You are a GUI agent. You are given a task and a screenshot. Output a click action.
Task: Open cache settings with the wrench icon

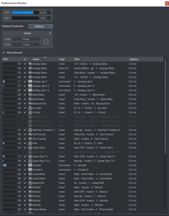coord(50,33)
